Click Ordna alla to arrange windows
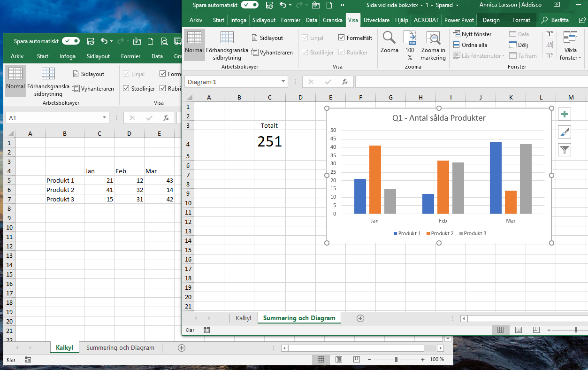588x370 pixels. click(x=470, y=45)
